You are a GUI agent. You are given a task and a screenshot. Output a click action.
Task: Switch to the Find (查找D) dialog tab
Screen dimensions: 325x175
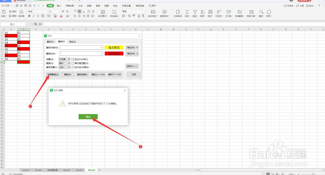50,42
